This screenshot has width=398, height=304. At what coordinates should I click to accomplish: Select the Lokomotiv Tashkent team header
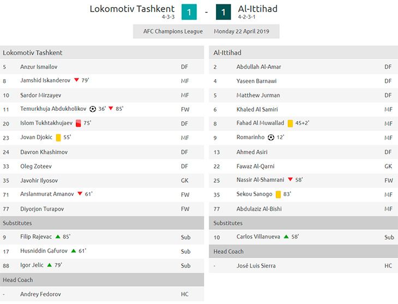(x=102, y=52)
